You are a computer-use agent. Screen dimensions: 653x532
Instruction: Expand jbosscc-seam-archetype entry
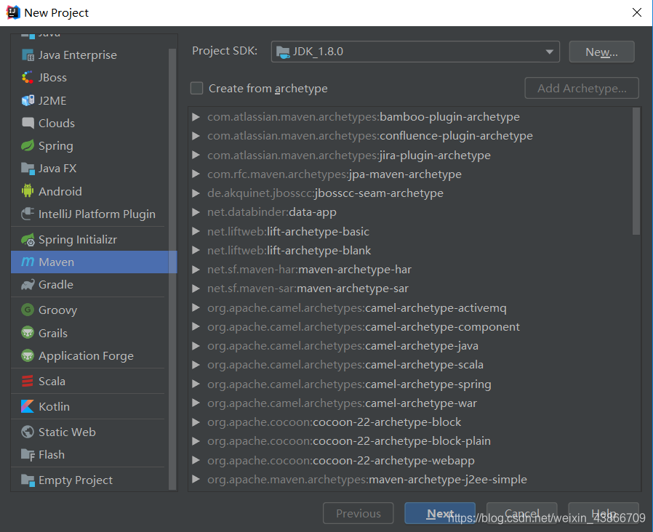[x=196, y=193]
